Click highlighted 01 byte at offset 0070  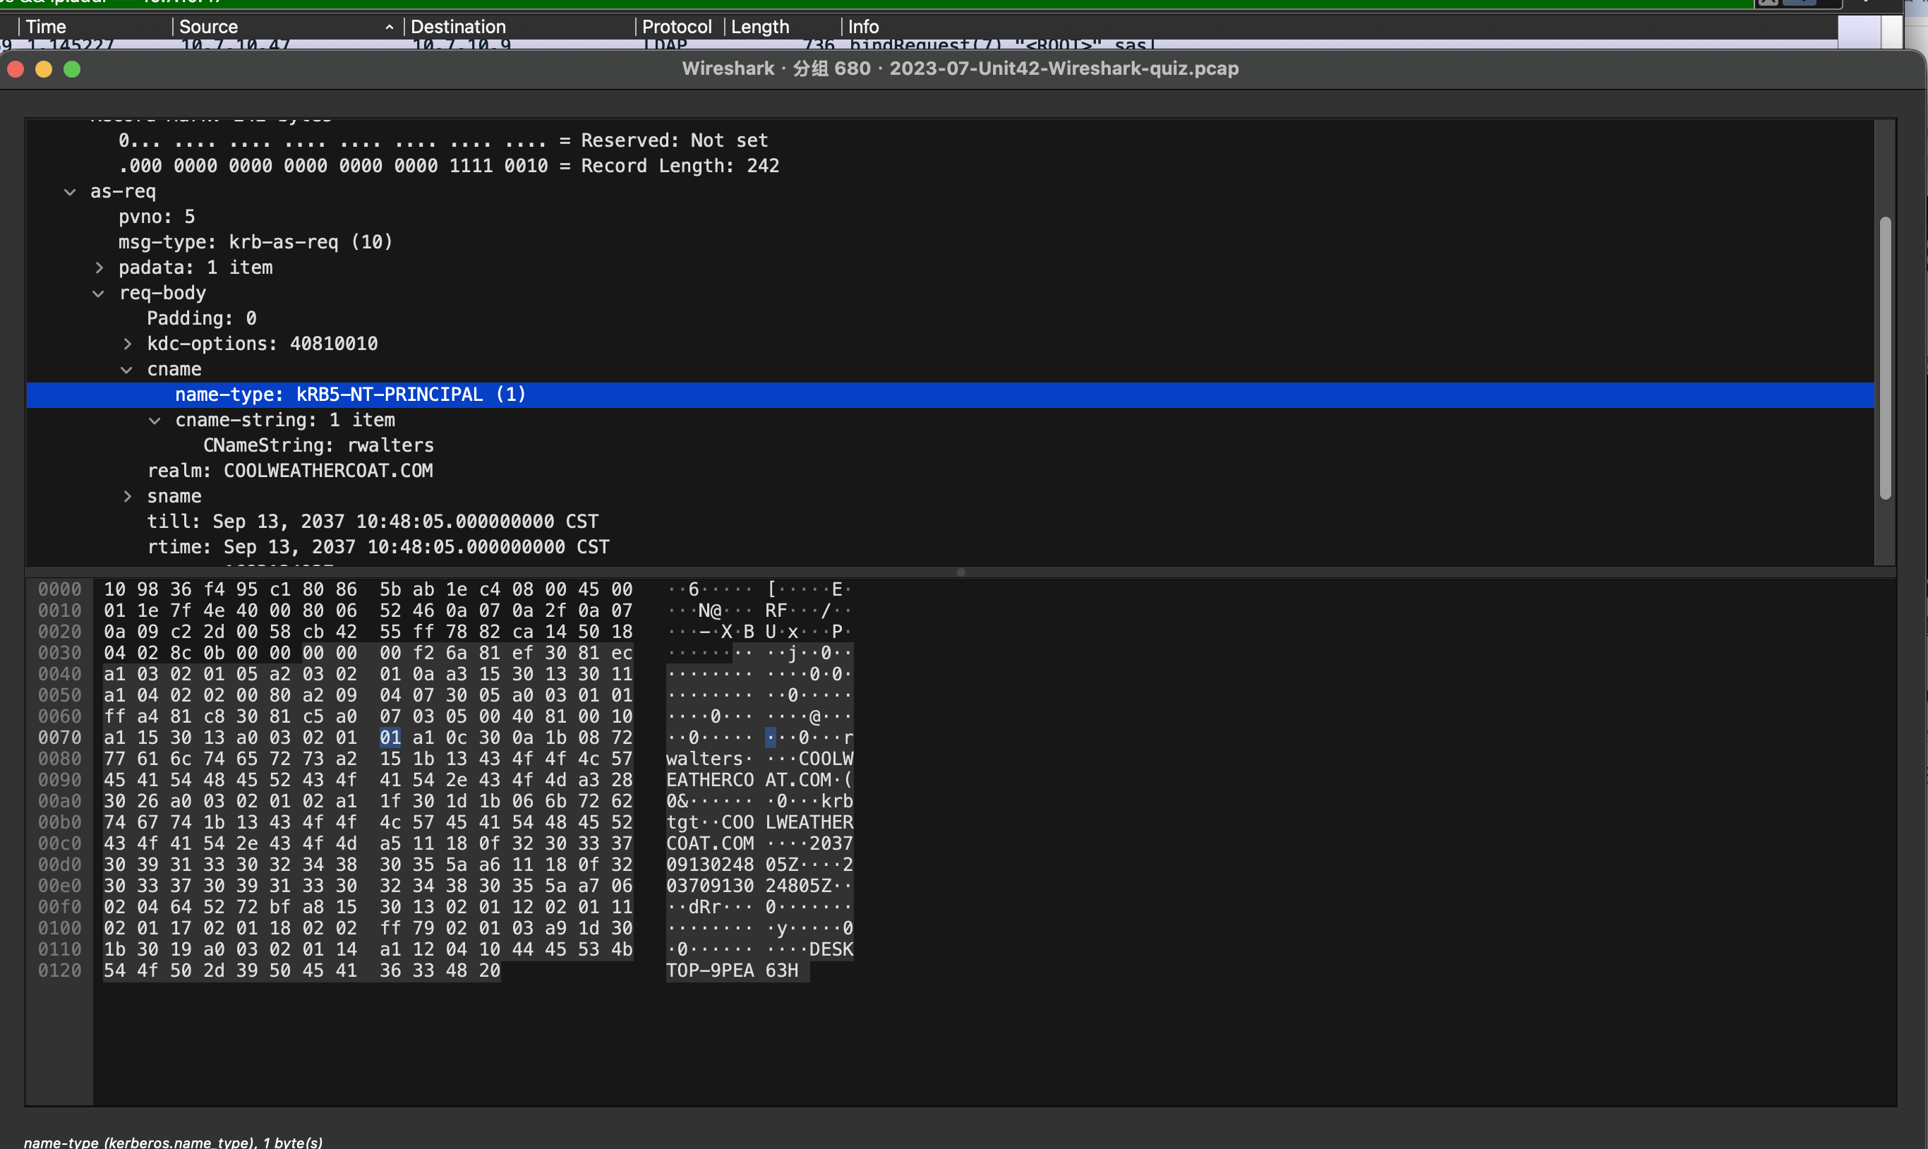pos(390,737)
